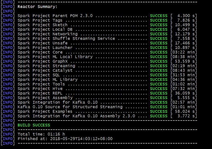The image size is (212, 149).
Task: Click the Spark Project Examples line
Action: click(45, 111)
